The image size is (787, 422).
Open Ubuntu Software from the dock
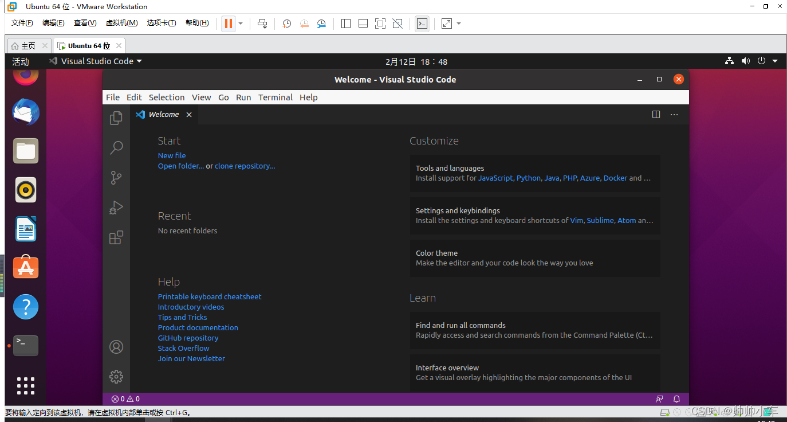26,267
